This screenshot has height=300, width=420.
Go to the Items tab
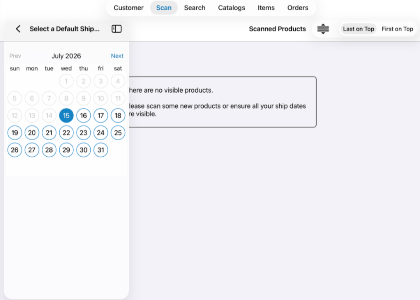point(266,8)
